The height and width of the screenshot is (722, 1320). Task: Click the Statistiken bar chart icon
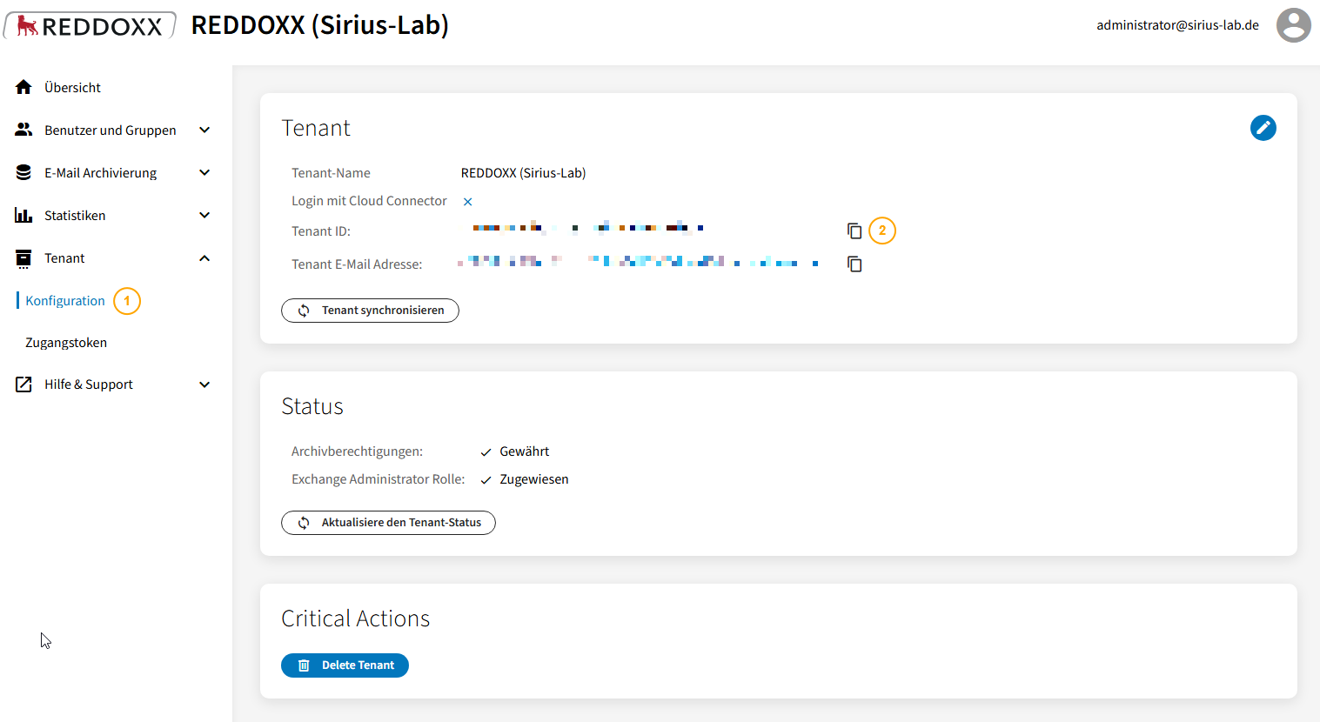(x=23, y=215)
